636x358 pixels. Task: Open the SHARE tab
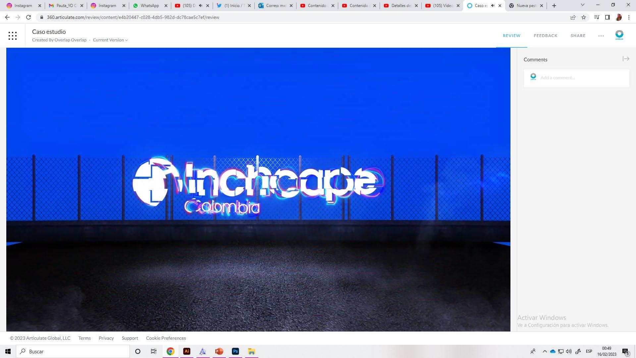[x=578, y=36]
